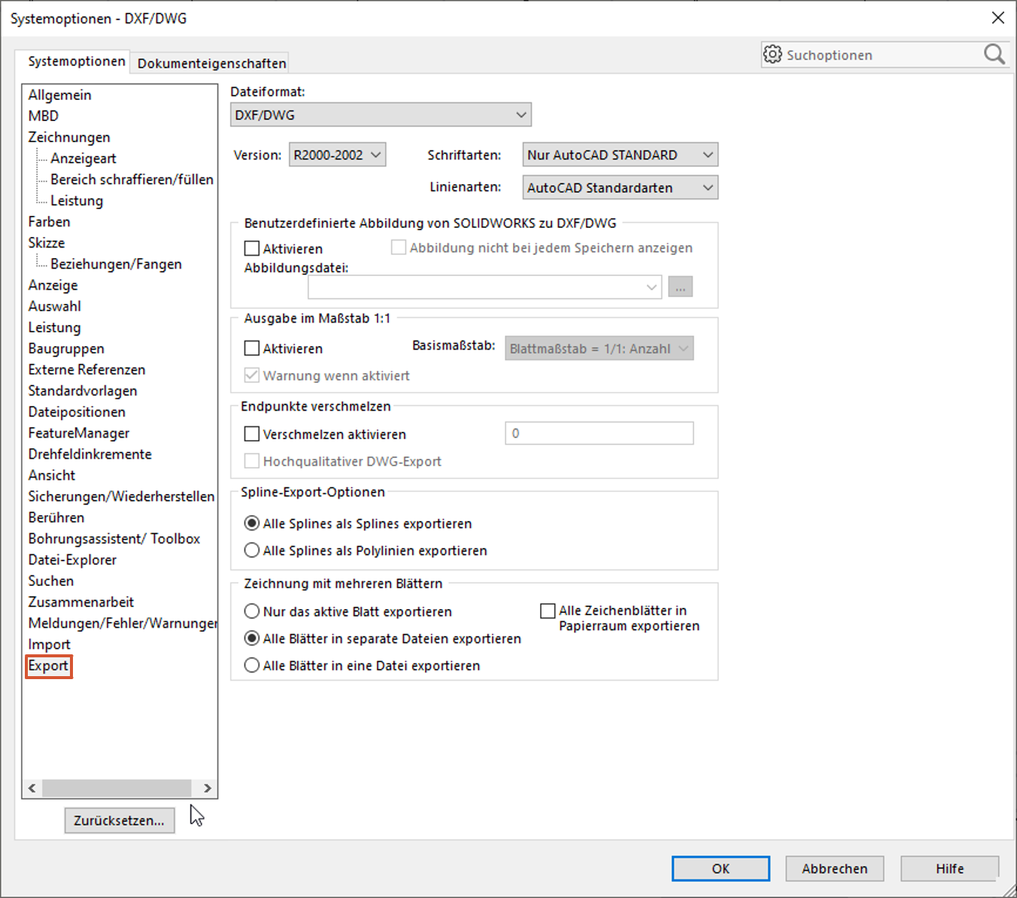Click the Abbrechen button

pos(834,869)
